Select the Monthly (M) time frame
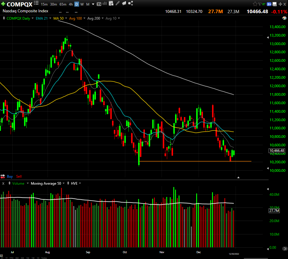Image resolution: width=288 pixels, height=259 pixels. [x=88, y=4]
